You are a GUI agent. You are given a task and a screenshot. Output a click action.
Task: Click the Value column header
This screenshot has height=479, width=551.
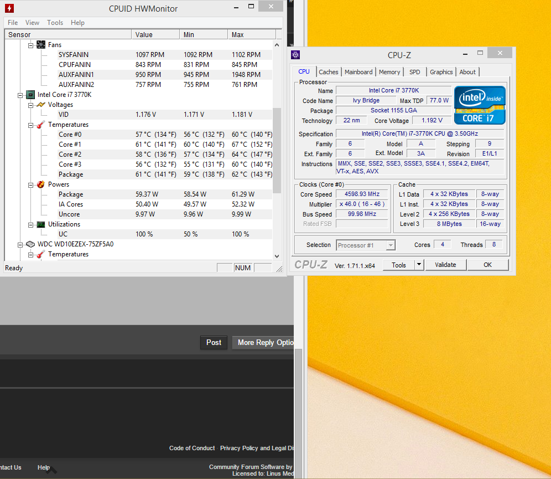pyautogui.click(x=155, y=34)
